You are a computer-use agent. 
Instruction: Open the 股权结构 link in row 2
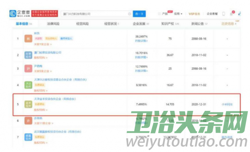pyautogui.click(x=40, y=57)
